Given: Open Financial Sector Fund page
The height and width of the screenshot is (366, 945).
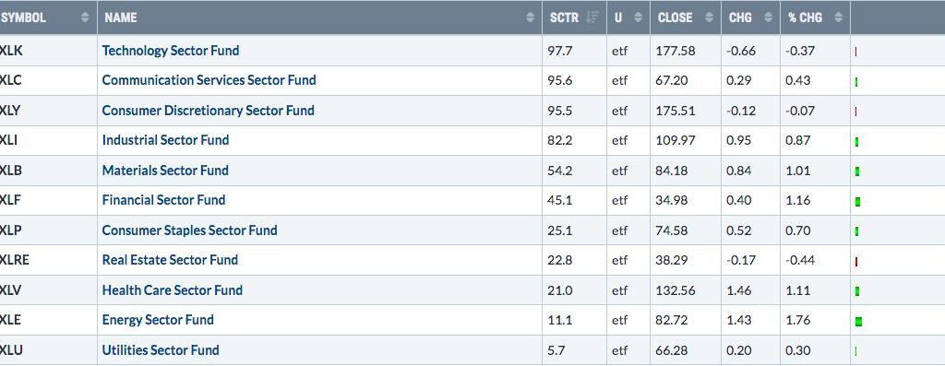Looking at the screenshot, I should pos(163,200).
